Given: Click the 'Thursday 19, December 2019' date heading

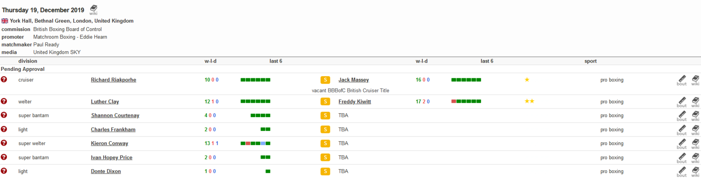Looking at the screenshot, I should click(x=43, y=10).
